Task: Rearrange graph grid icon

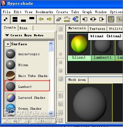Action: pos(67,19)
